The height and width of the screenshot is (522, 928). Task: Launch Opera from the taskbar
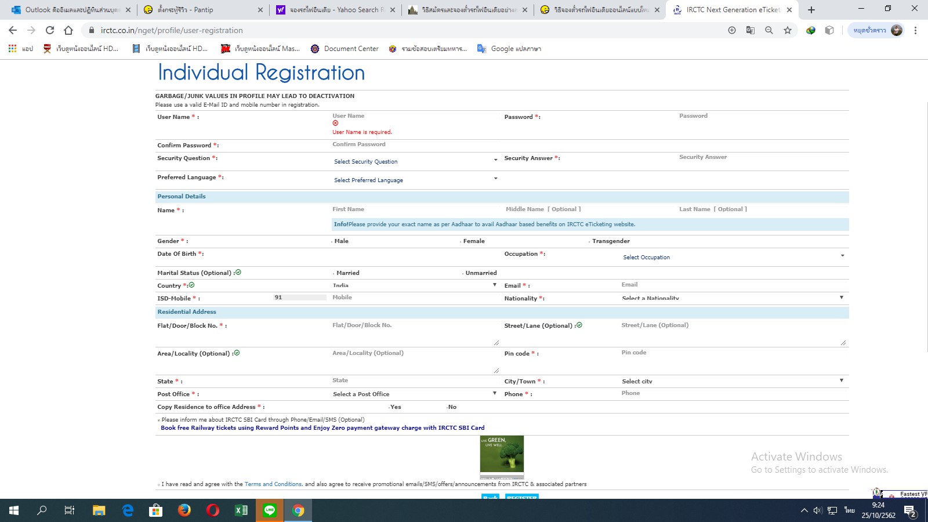213,510
